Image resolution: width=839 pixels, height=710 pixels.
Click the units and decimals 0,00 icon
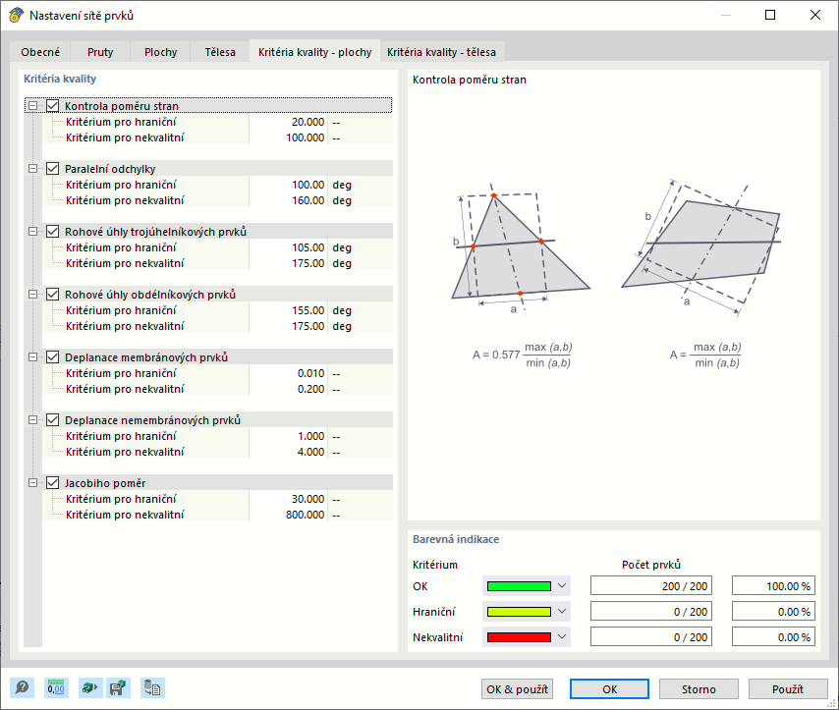(x=56, y=687)
